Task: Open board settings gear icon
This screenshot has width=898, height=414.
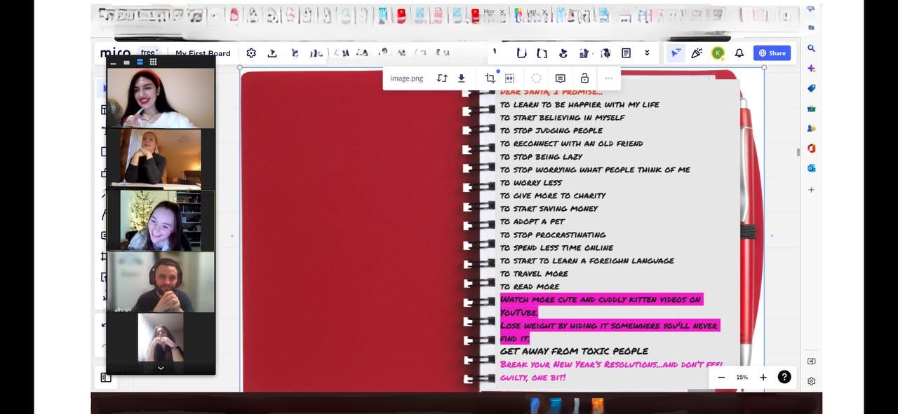Action: click(251, 53)
